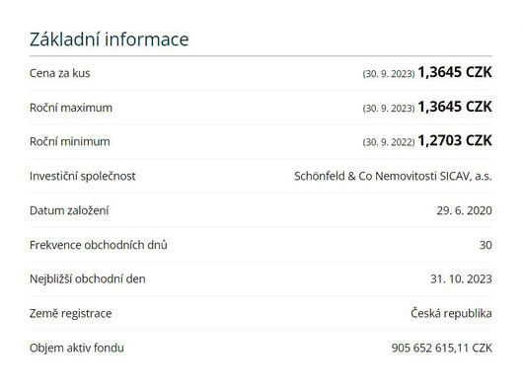Select the 1,2703 CZK minimum value

pos(455,141)
